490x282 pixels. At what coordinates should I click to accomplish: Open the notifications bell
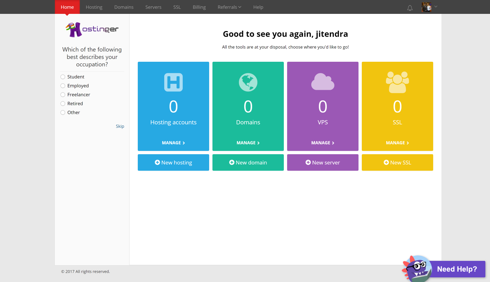[x=410, y=8]
